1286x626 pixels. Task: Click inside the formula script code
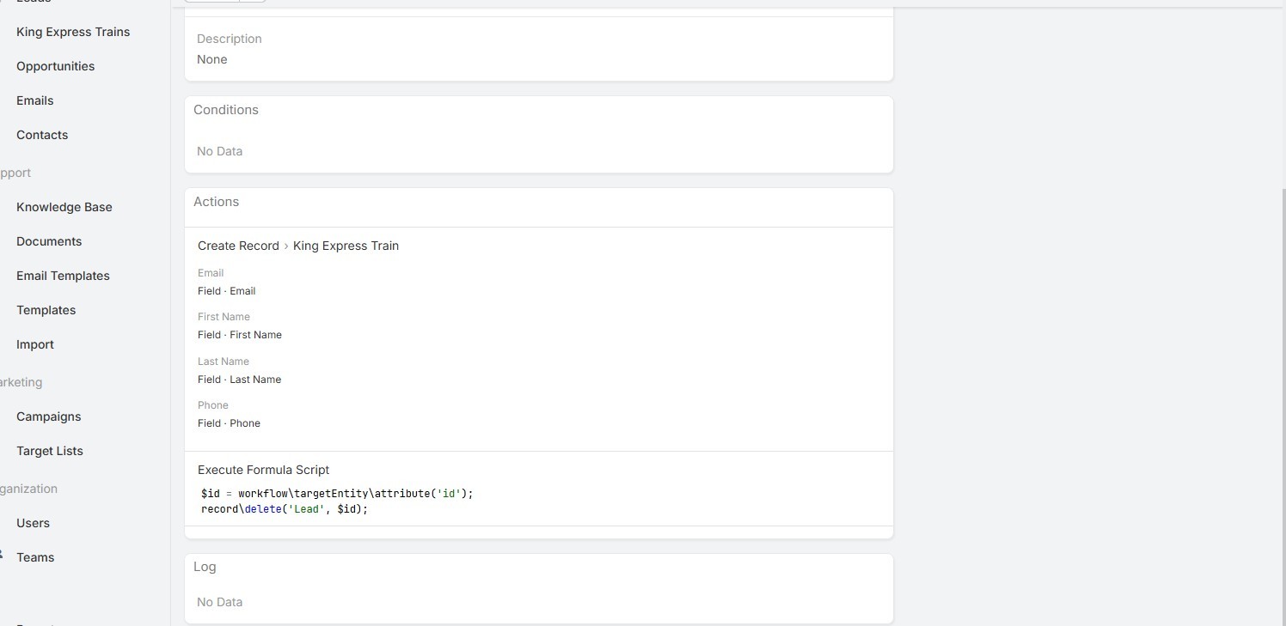336,501
